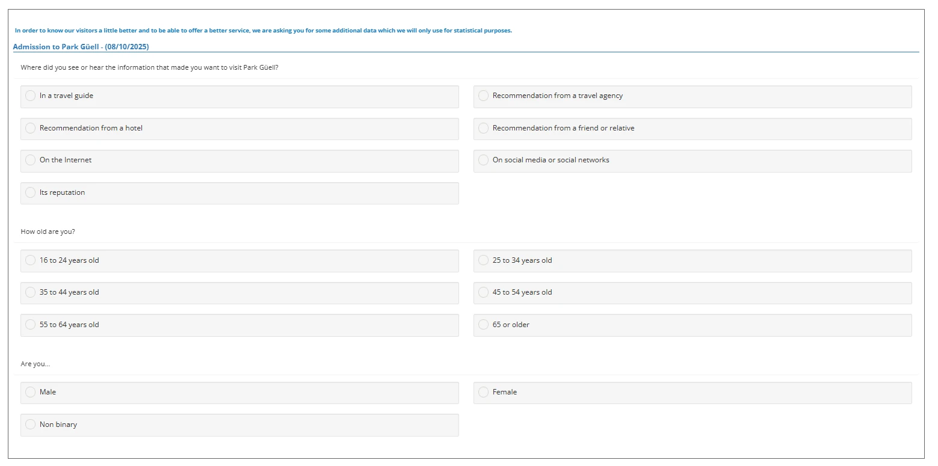Select age range 45 to 54 years old
This screenshot has width=938, height=466.
pos(483,293)
